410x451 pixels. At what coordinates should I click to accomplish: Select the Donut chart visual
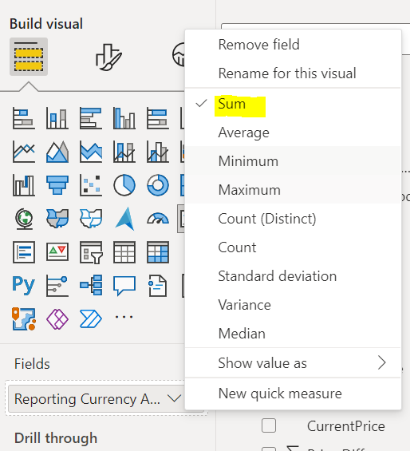click(158, 185)
